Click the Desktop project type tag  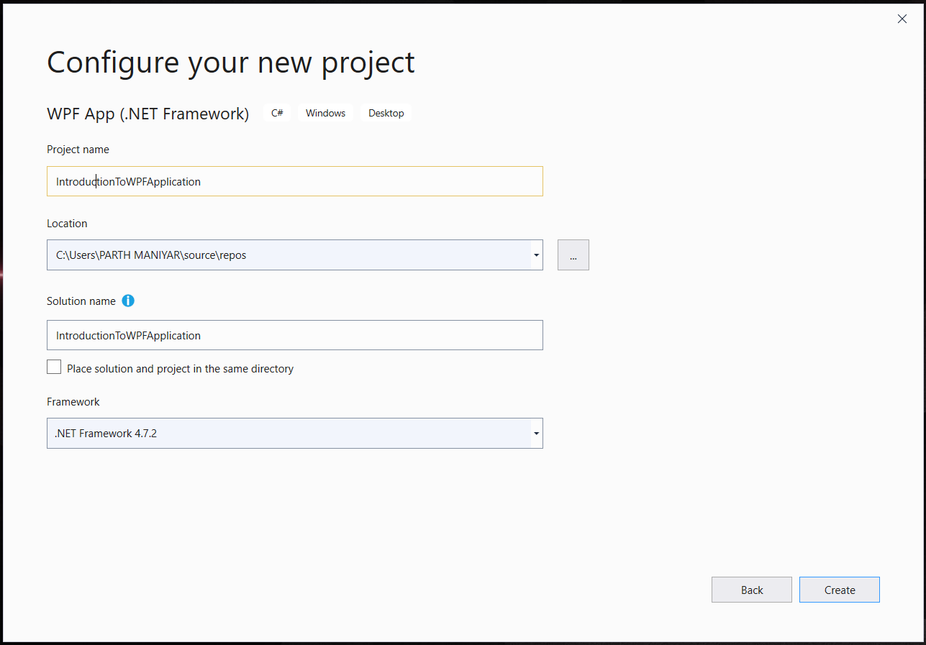386,114
